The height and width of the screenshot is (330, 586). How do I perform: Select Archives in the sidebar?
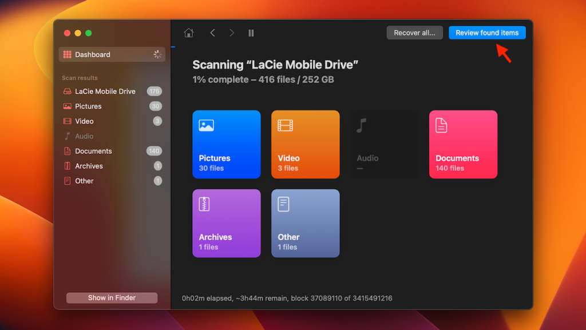tap(89, 166)
